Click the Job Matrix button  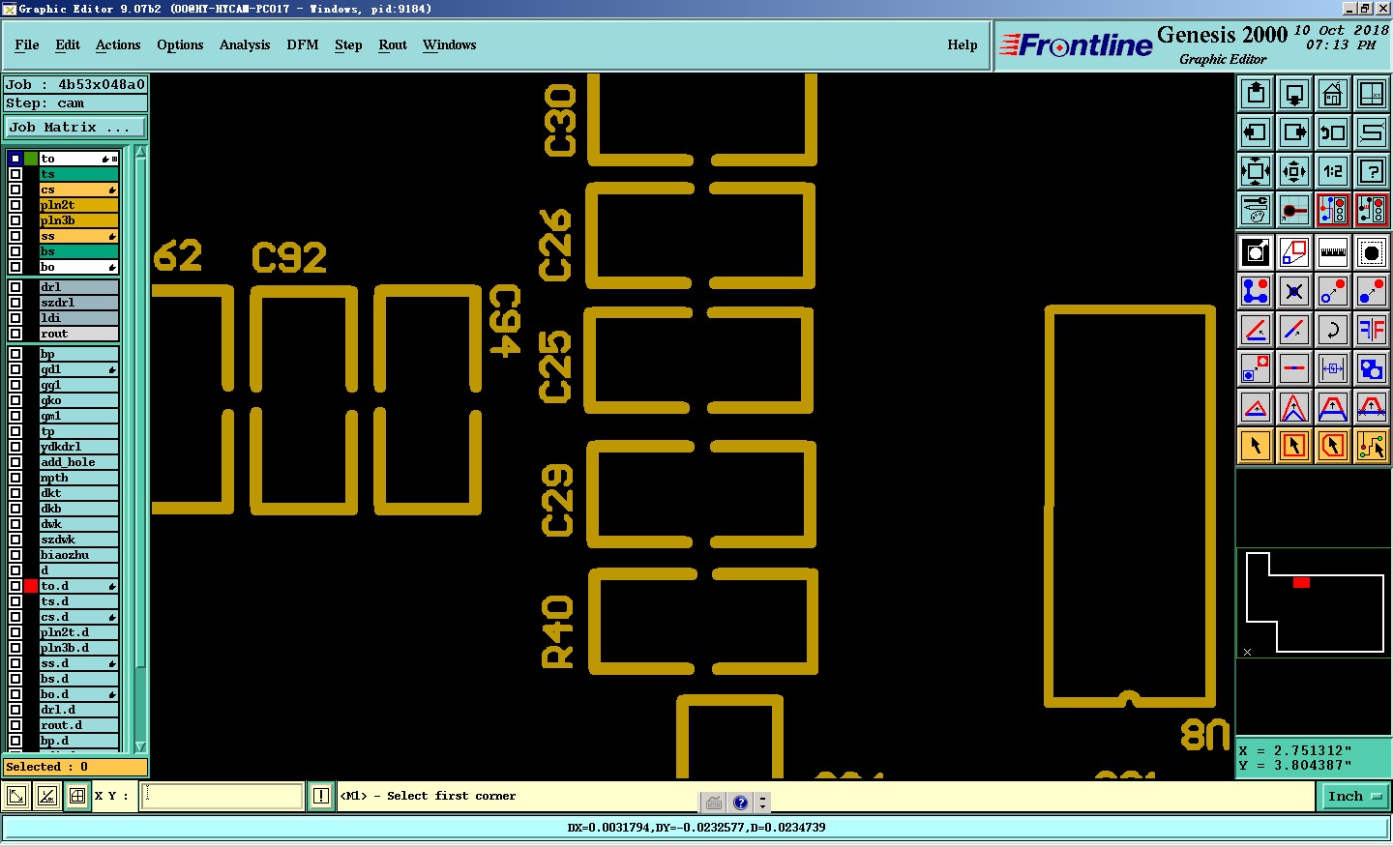click(75, 127)
